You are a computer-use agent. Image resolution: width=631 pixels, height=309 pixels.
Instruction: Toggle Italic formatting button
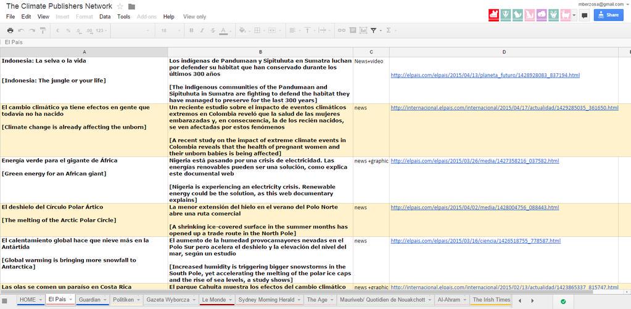[202, 30]
